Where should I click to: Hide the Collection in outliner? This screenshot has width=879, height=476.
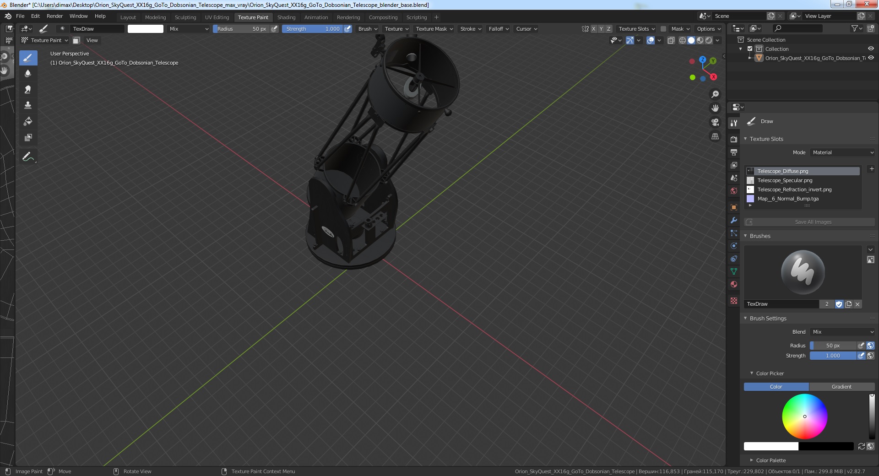tap(871, 49)
